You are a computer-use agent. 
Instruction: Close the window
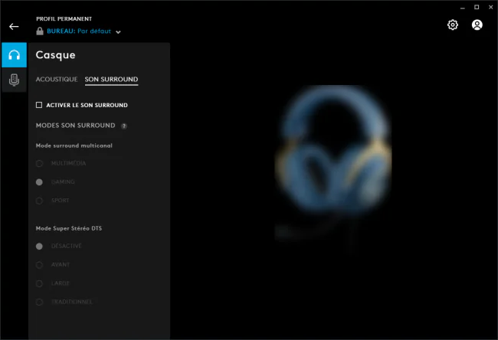(x=490, y=7)
